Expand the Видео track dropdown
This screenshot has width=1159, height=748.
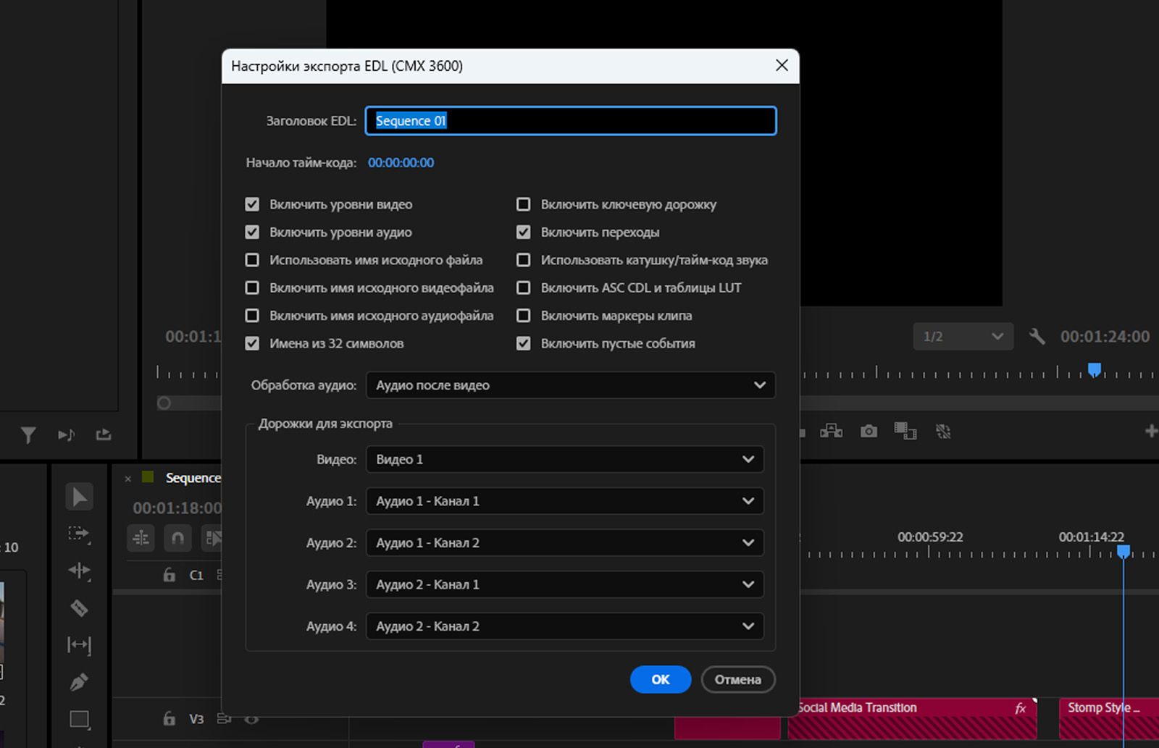click(564, 459)
